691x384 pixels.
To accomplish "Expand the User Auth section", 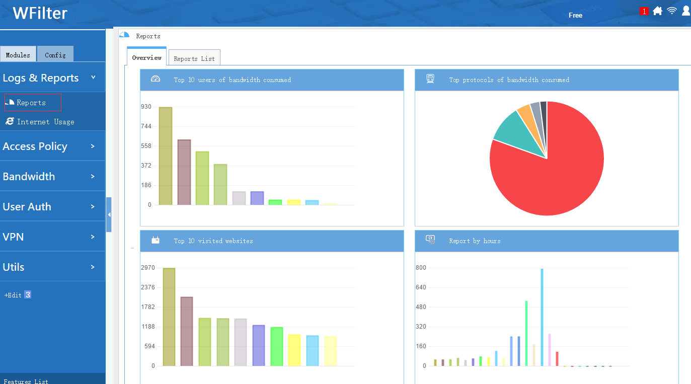I will tap(52, 206).
